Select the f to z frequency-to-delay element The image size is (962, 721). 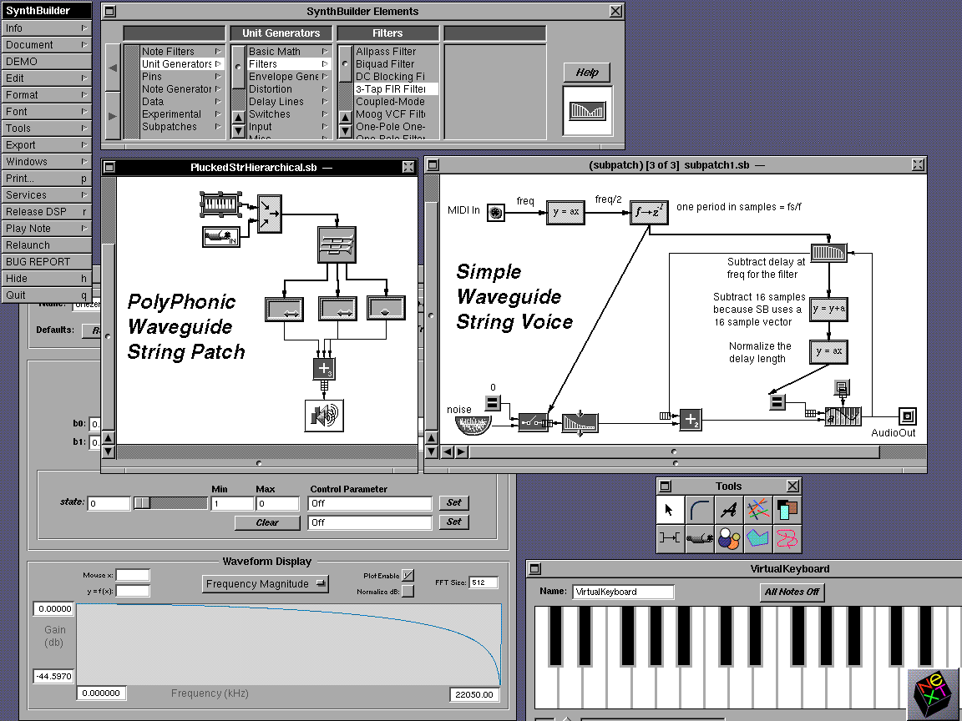(649, 212)
